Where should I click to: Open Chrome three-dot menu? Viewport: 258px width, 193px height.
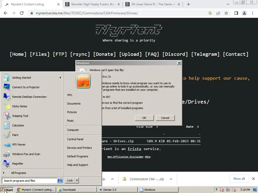[252, 13]
